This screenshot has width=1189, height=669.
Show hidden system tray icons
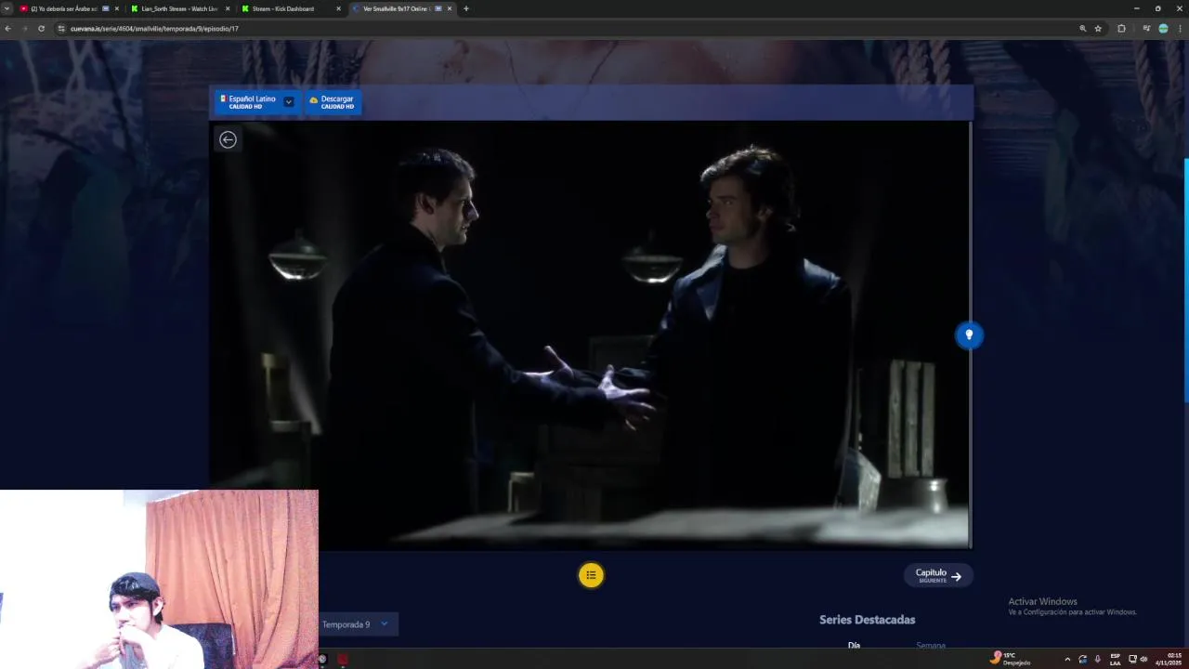tap(1067, 659)
